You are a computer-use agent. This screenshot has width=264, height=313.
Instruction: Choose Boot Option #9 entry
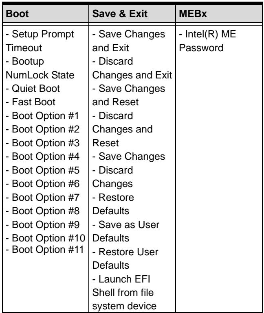43,224
